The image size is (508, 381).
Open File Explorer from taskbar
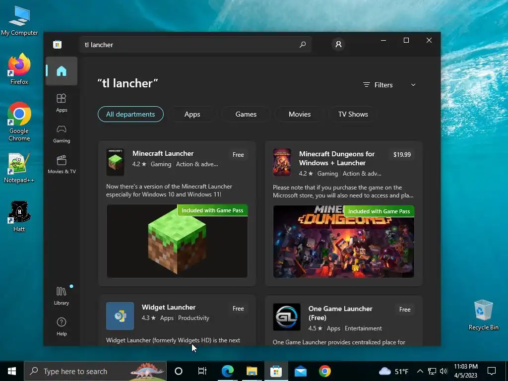tap(252, 371)
